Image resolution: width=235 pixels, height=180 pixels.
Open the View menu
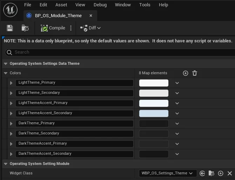[80, 5]
